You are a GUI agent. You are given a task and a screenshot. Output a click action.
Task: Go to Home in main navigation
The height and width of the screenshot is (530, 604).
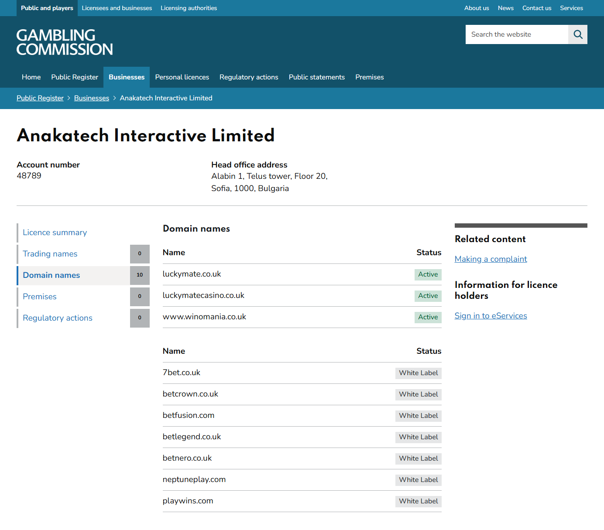pos(31,77)
